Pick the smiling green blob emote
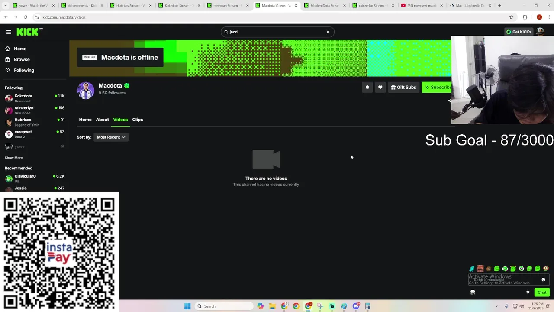The width and height of the screenshot is (554, 312). pyautogui.click(x=497, y=269)
